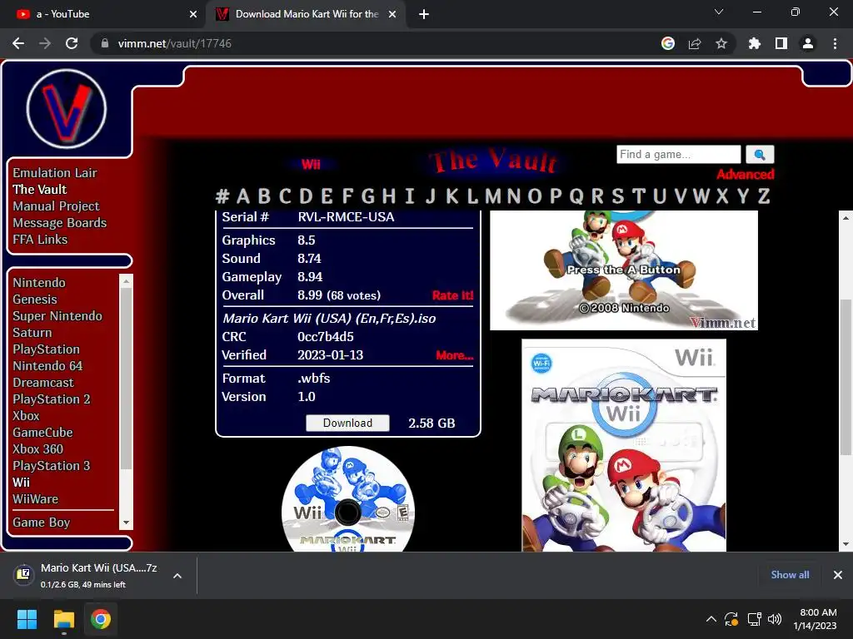
Task: Click the 7z file icon in downloads bar
Action: tap(24, 575)
